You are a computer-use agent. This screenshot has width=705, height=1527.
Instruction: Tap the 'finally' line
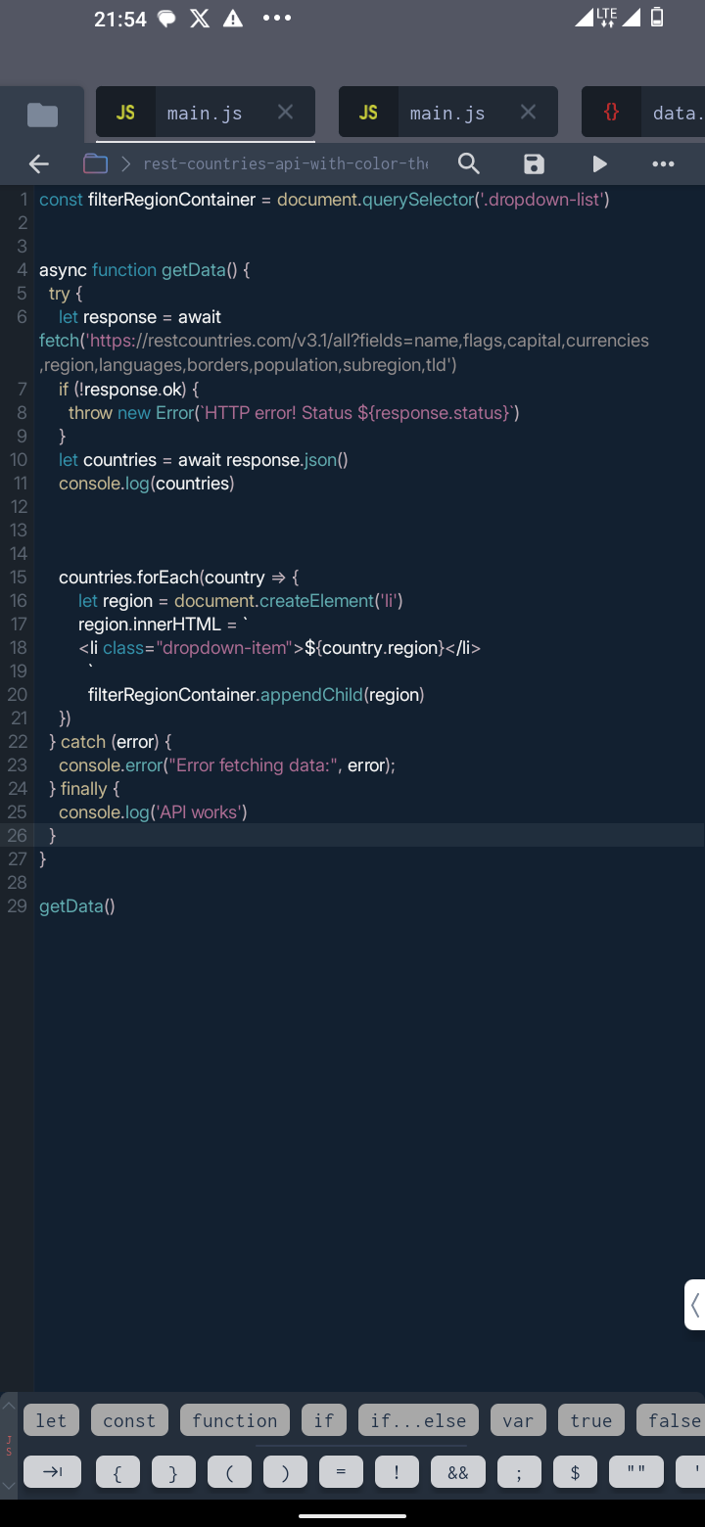[x=84, y=789]
